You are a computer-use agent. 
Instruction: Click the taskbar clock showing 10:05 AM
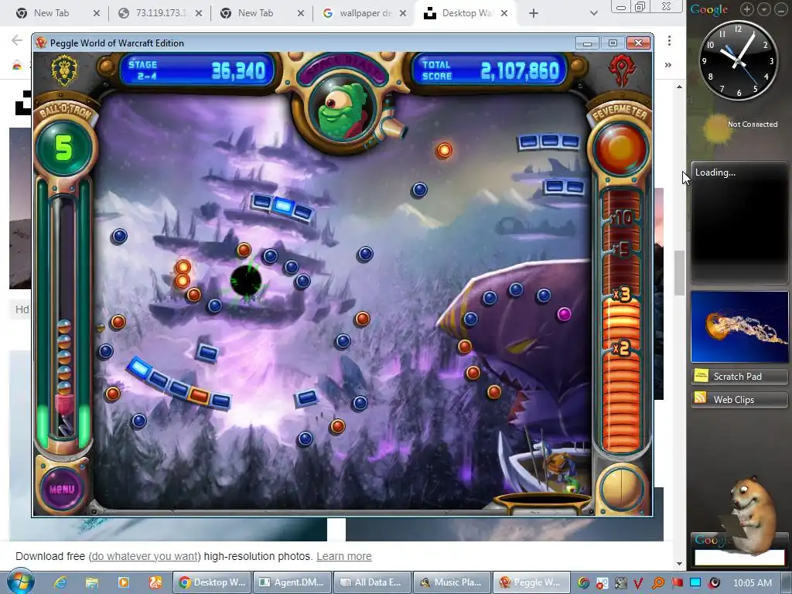[x=753, y=583]
